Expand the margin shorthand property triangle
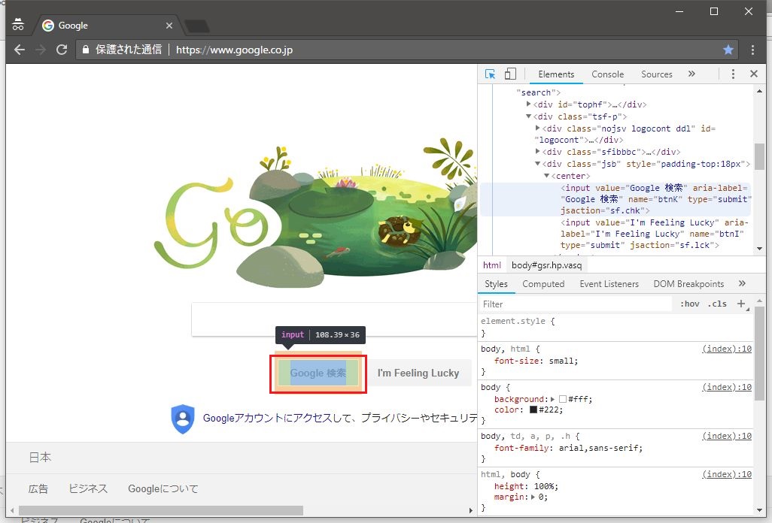The height and width of the screenshot is (523, 772). 533,497
